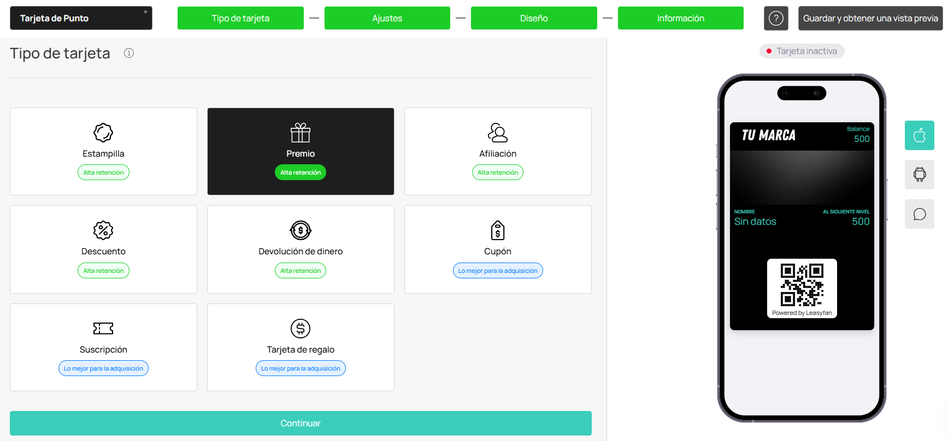Click the QR code on card preview
This screenshot has height=441, width=948.
tap(802, 285)
